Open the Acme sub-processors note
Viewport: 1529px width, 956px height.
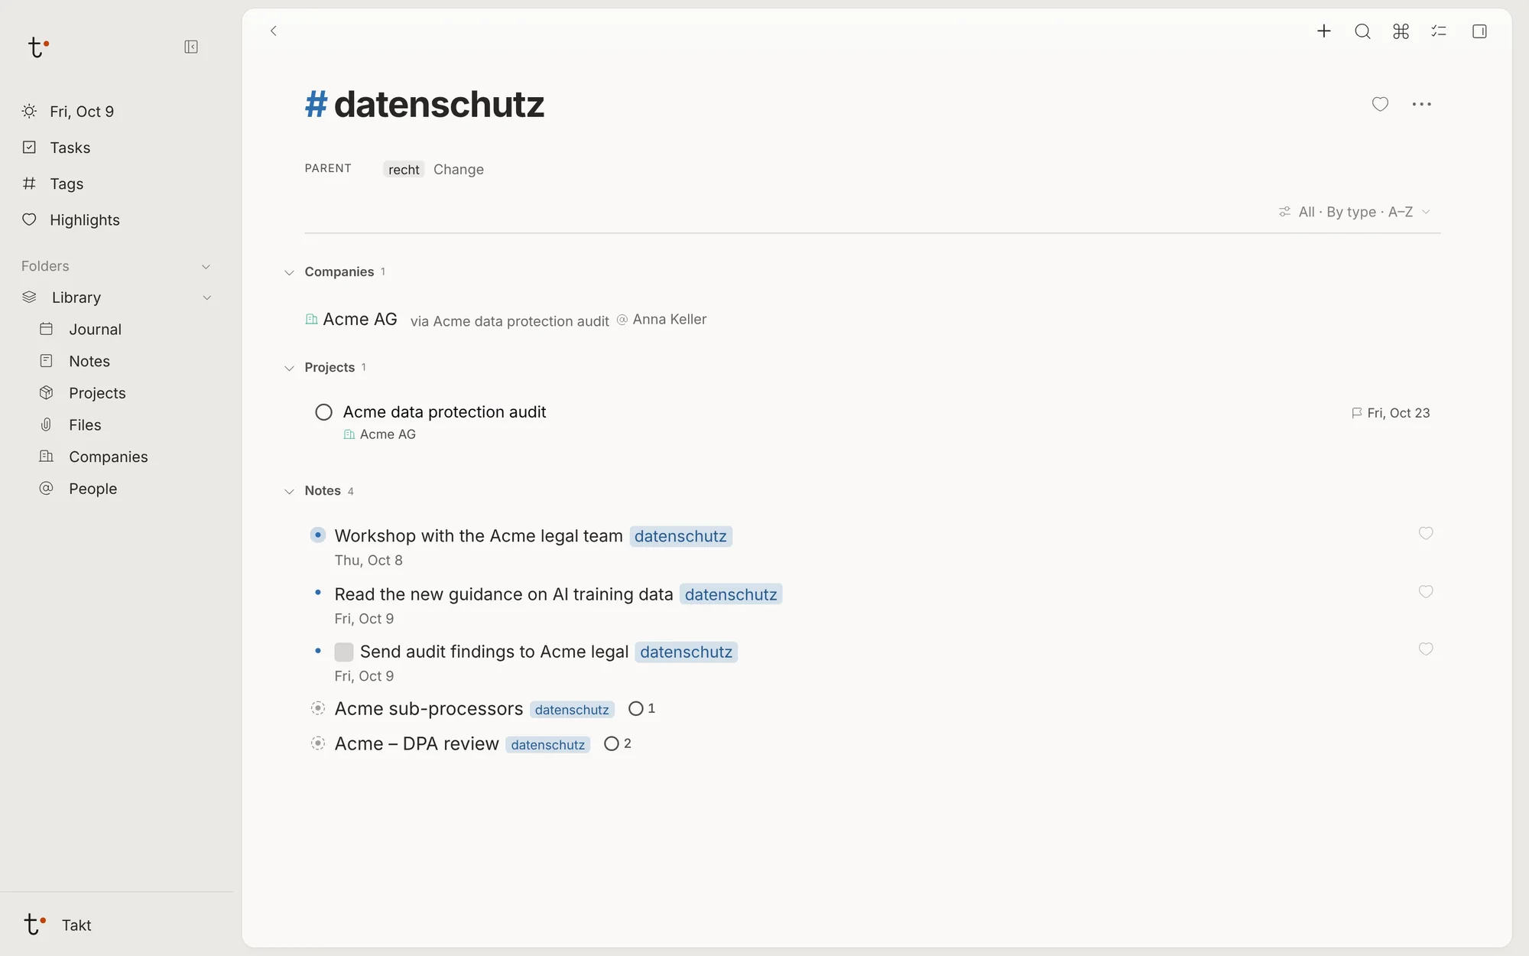tap(429, 709)
